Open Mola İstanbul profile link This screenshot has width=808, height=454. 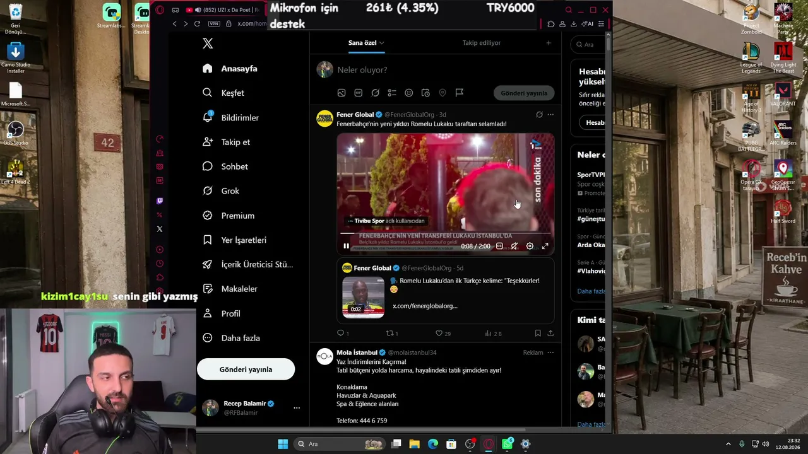tap(357, 352)
